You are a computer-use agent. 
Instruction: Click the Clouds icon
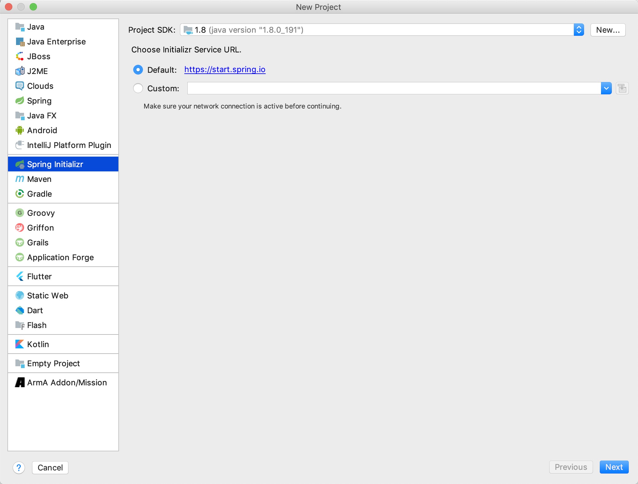(20, 86)
